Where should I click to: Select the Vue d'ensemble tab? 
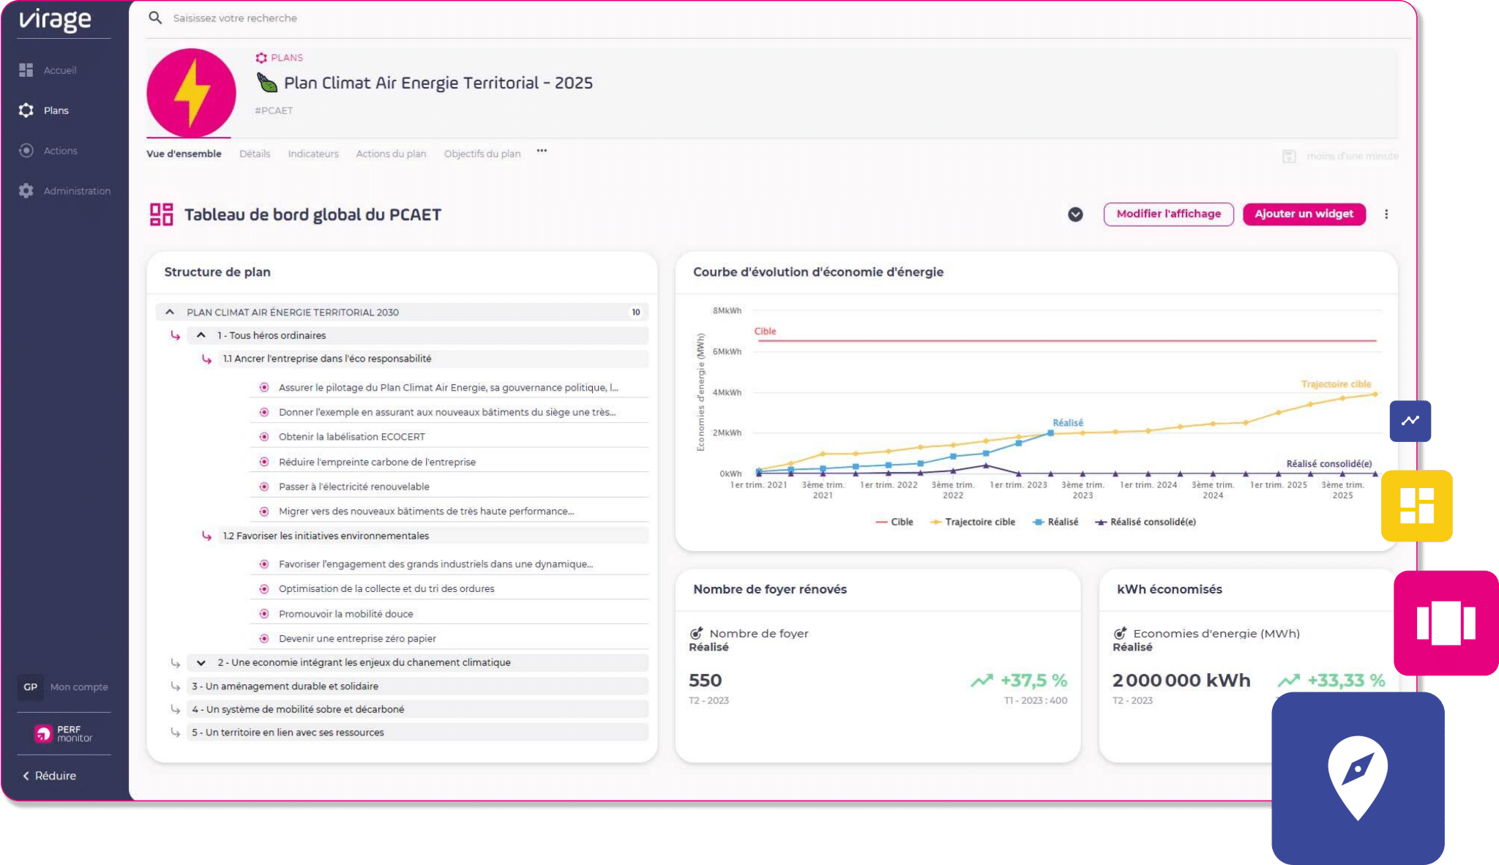(183, 154)
